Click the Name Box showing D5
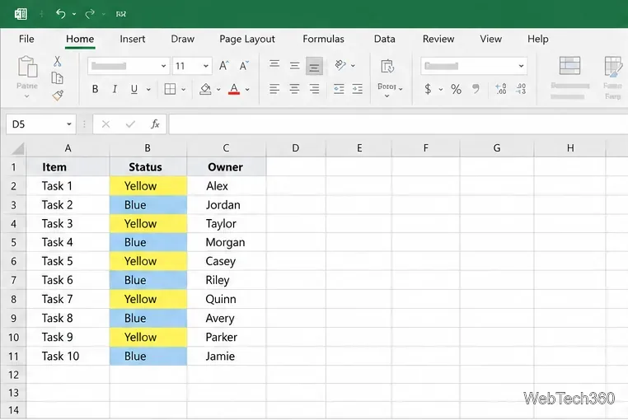This screenshot has height=420, width=628. coord(41,124)
